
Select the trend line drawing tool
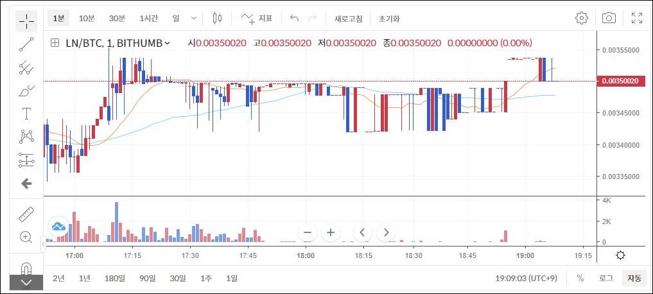(26, 44)
